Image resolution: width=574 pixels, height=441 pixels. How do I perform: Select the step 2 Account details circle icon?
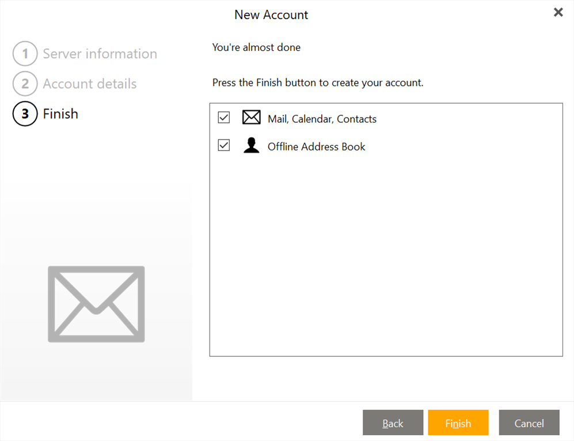tap(25, 84)
